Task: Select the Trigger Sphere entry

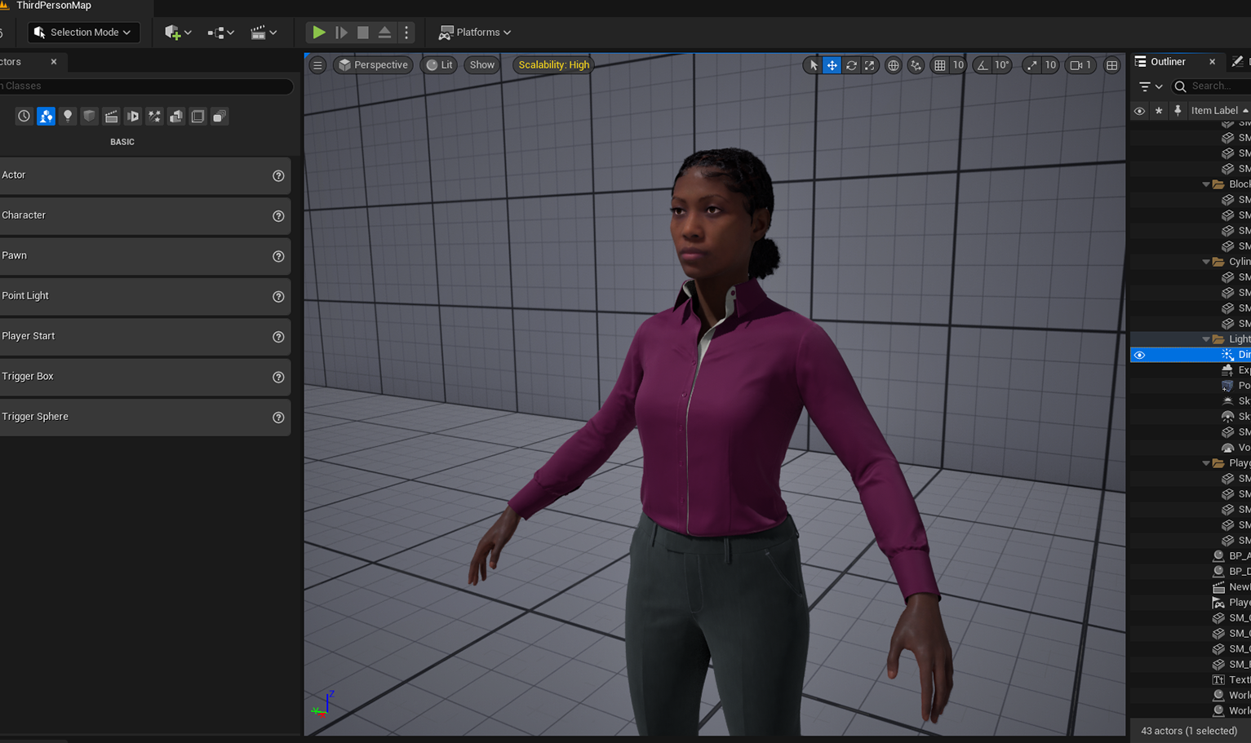Action: click(x=145, y=417)
